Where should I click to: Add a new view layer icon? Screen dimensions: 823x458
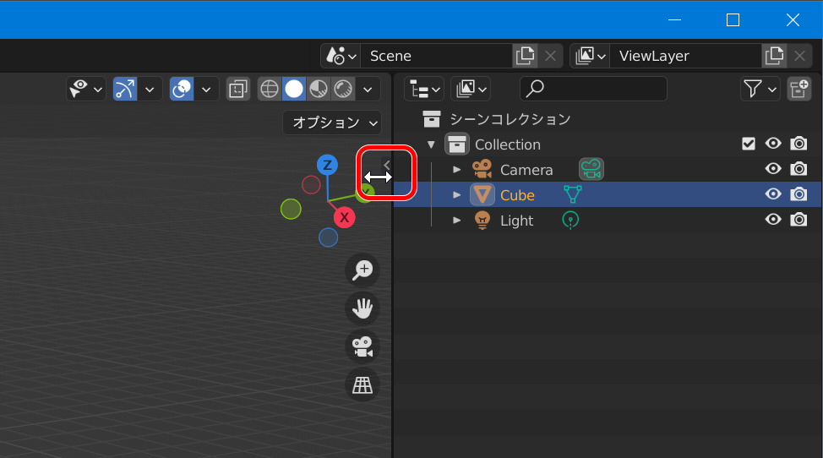tap(774, 56)
